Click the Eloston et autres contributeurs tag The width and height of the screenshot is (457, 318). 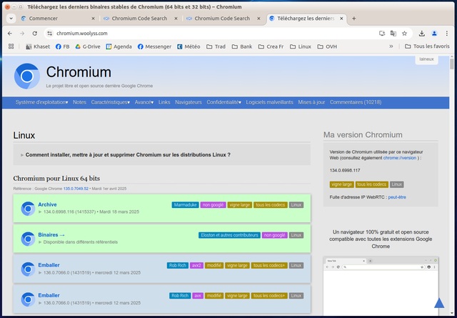(x=229, y=235)
